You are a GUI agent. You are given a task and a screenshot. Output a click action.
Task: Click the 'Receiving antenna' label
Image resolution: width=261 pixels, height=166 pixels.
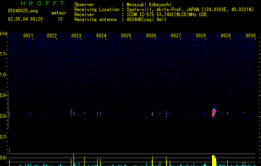click(x=95, y=20)
